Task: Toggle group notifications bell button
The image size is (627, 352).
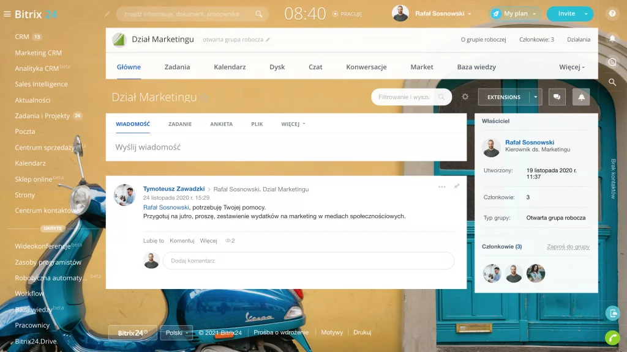Action: tap(581, 97)
